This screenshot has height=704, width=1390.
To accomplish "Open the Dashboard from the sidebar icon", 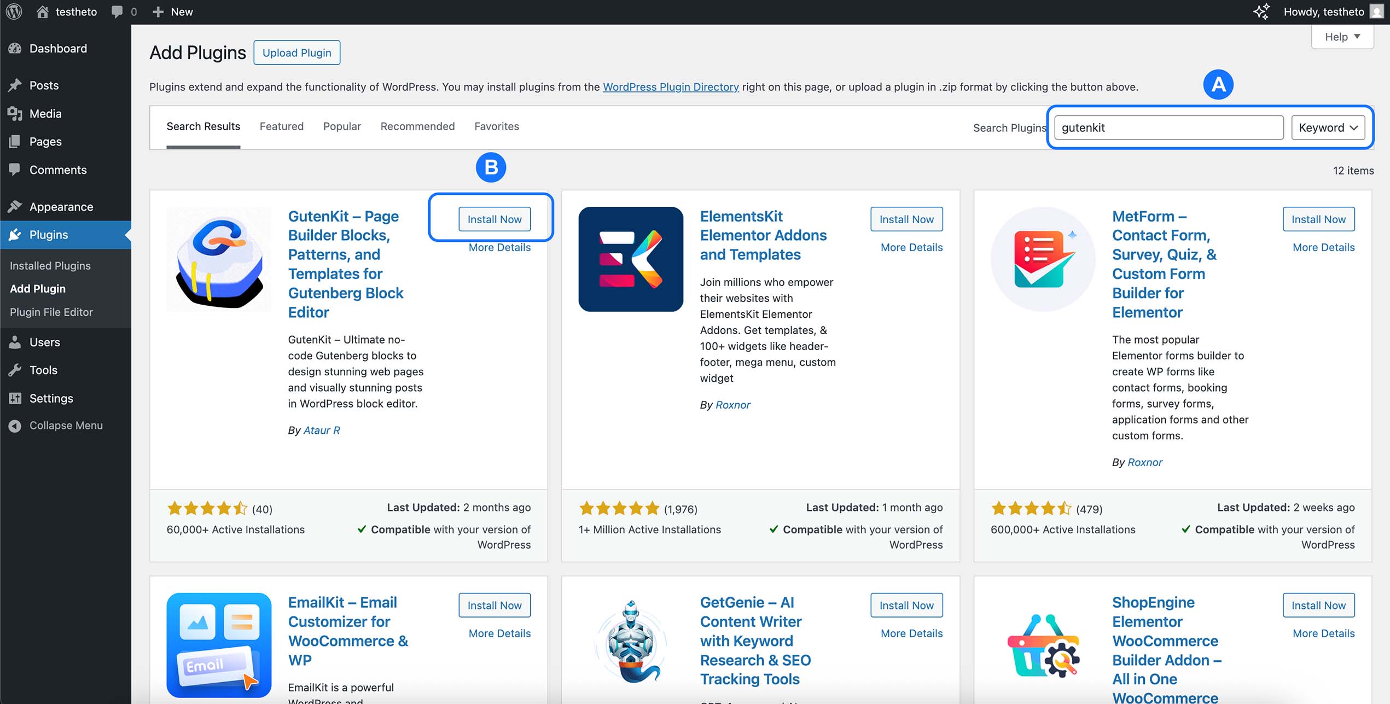I will point(16,48).
